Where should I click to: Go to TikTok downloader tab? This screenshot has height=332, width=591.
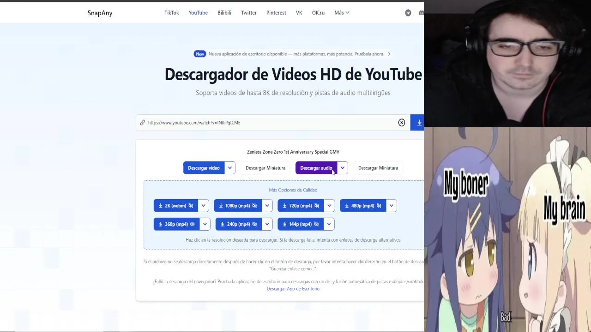tap(172, 13)
